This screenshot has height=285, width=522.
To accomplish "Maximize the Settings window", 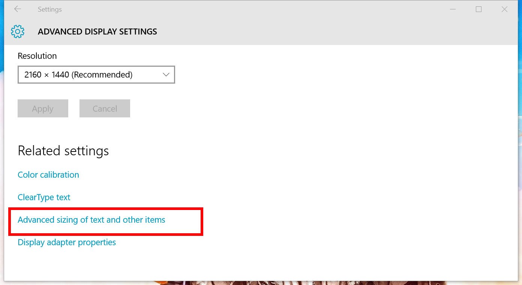I will (x=478, y=9).
